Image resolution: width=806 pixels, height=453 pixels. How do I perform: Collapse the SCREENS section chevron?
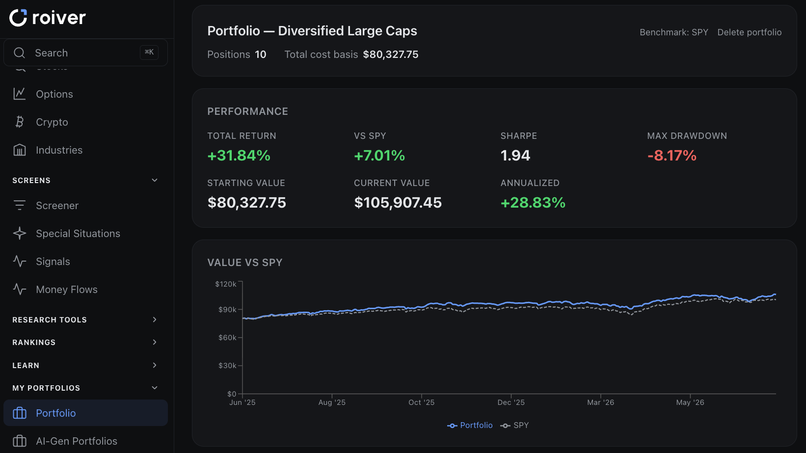coord(155,180)
